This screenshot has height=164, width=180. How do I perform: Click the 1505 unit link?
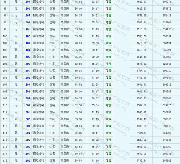click(x=27, y=16)
